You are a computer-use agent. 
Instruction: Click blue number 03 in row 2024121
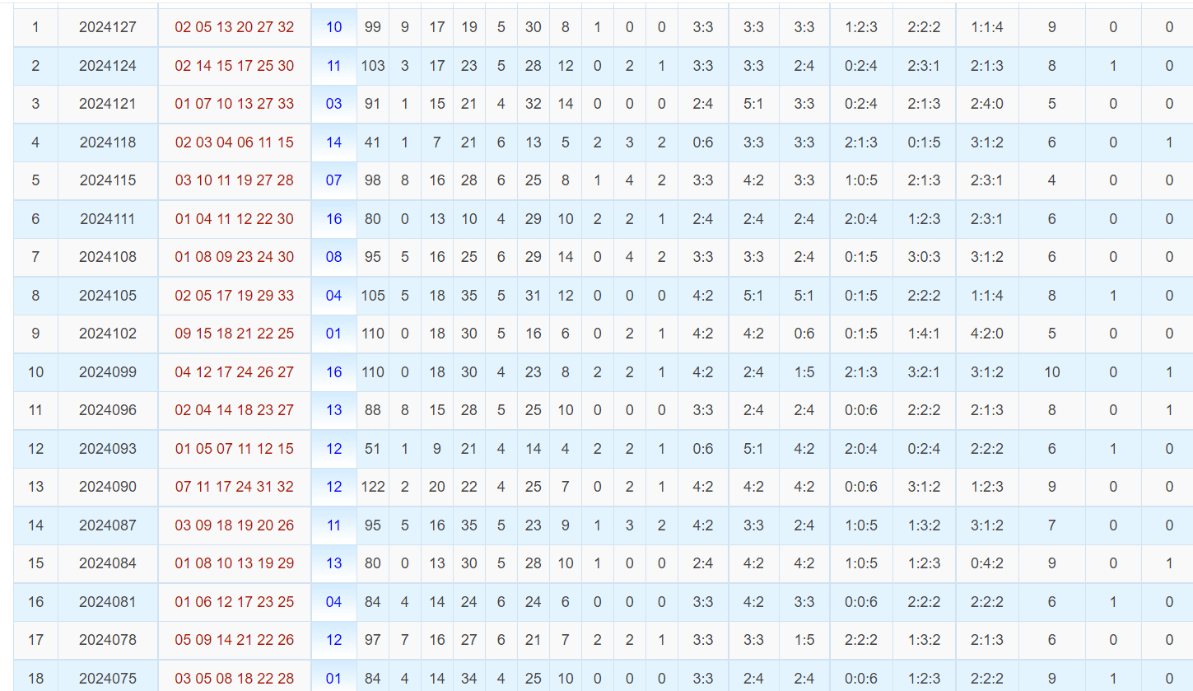[x=333, y=104]
